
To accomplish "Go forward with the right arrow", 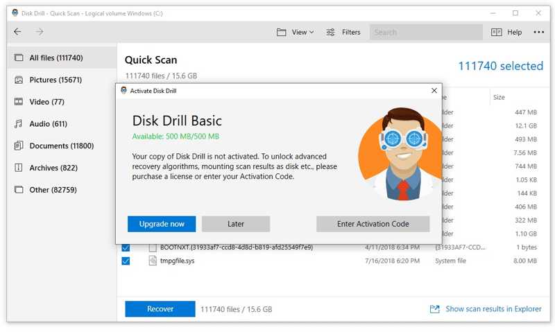I will click(x=40, y=32).
